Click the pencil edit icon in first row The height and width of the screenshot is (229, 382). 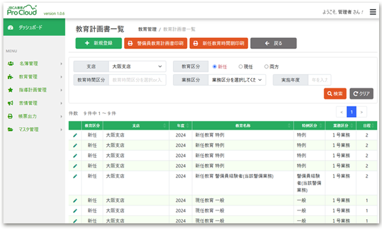coord(75,135)
